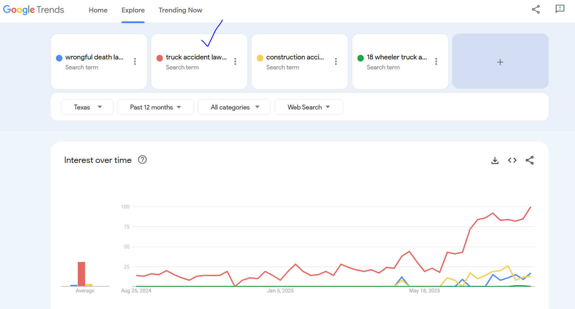Image resolution: width=575 pixels, height=309 pixels.
Task: Expand the Texas region dropdown
Action: point(87,107)
